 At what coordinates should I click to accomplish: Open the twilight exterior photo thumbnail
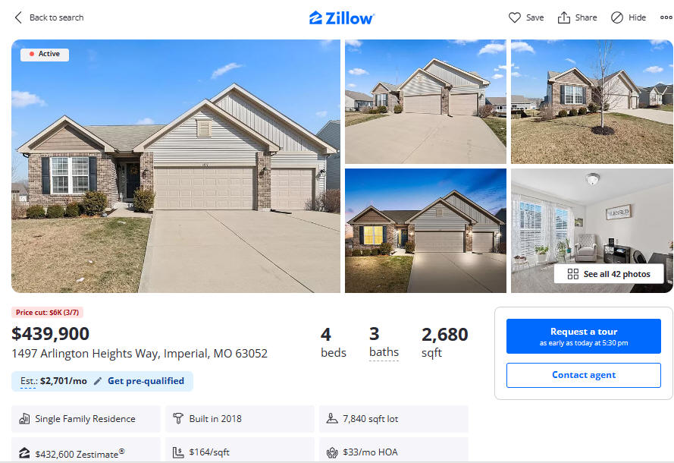(x=425, y=231)
